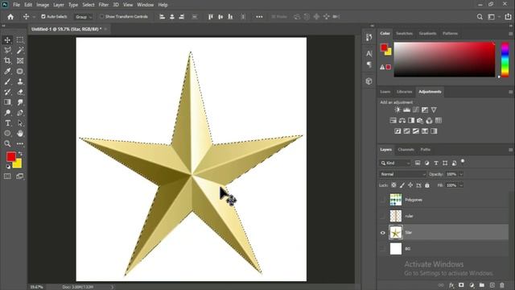
Task: Show the BG layer
Action: pos(383,249)
